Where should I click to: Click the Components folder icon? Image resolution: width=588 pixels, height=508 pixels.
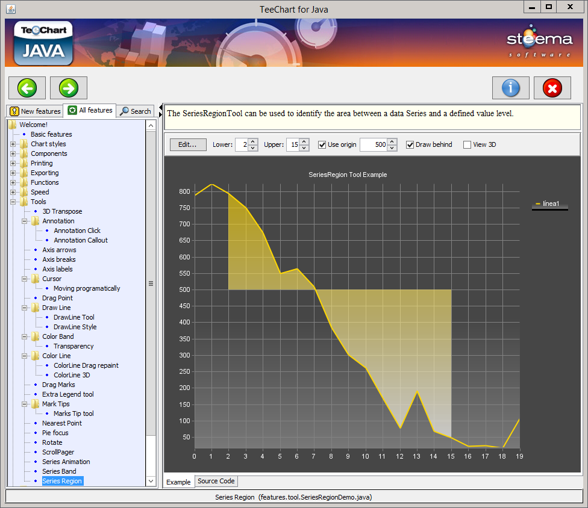click(24, 153)
